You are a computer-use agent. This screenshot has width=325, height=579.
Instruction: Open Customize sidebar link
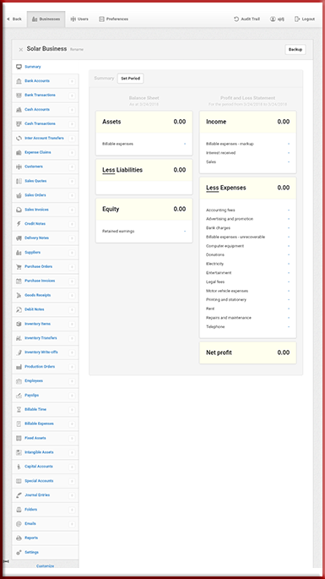[45, 565]
